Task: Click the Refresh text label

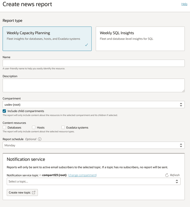Action: point(175,175)
